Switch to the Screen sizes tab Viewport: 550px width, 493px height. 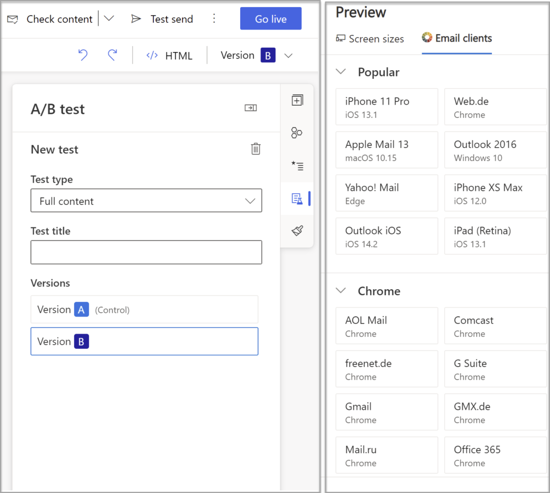pyautogui.click(x=370, y=39)
